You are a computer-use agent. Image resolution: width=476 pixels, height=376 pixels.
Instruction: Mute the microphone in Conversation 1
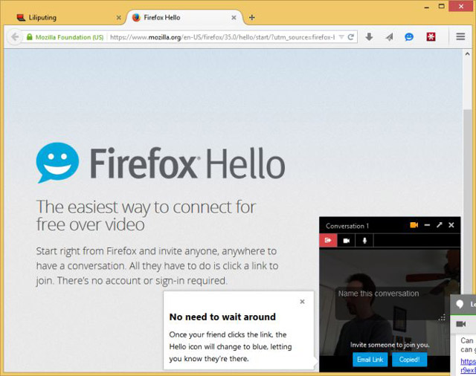pos(364,241)
